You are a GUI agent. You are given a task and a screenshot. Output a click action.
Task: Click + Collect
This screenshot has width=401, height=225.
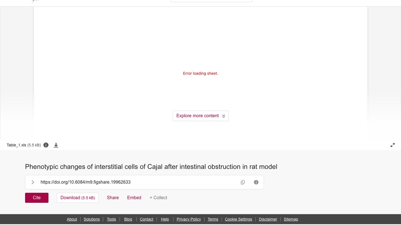[x=158, y=197]
